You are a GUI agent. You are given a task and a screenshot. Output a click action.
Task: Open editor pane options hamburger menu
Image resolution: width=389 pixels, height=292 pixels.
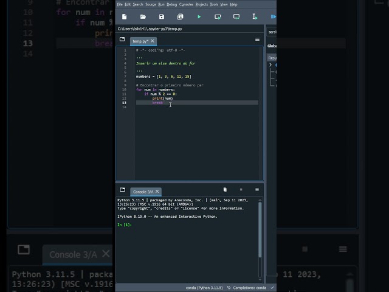click(257, 39)
